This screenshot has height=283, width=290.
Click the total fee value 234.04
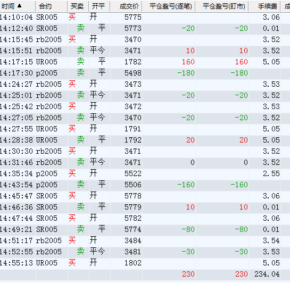[267, 274]
